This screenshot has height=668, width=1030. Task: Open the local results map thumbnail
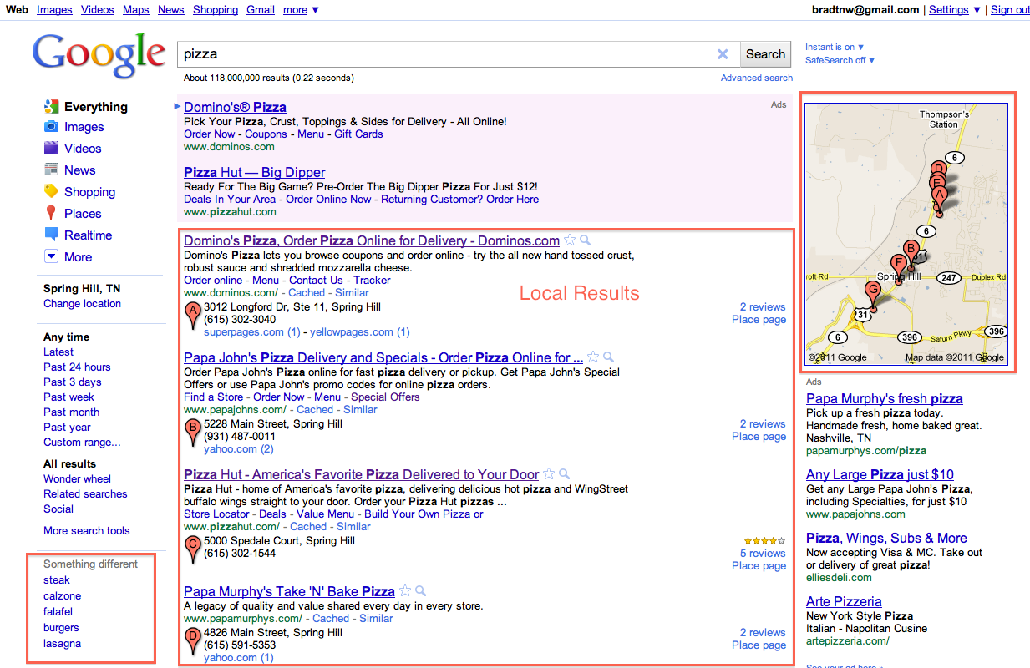tap(906, 233)
